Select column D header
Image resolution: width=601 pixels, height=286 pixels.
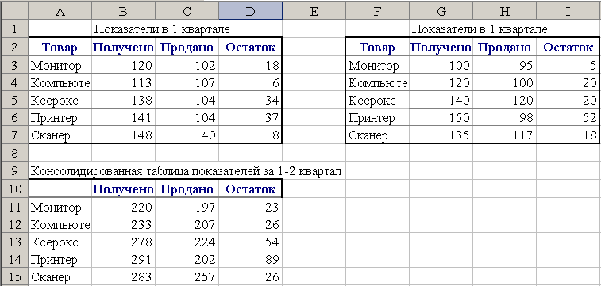pyautogui.click(x=251, y=11)
